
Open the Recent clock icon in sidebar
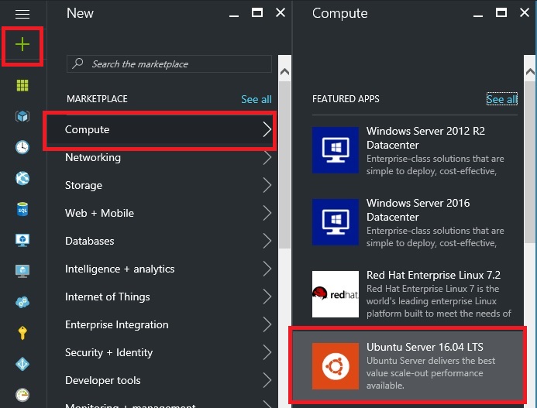(x=22, y=147)
